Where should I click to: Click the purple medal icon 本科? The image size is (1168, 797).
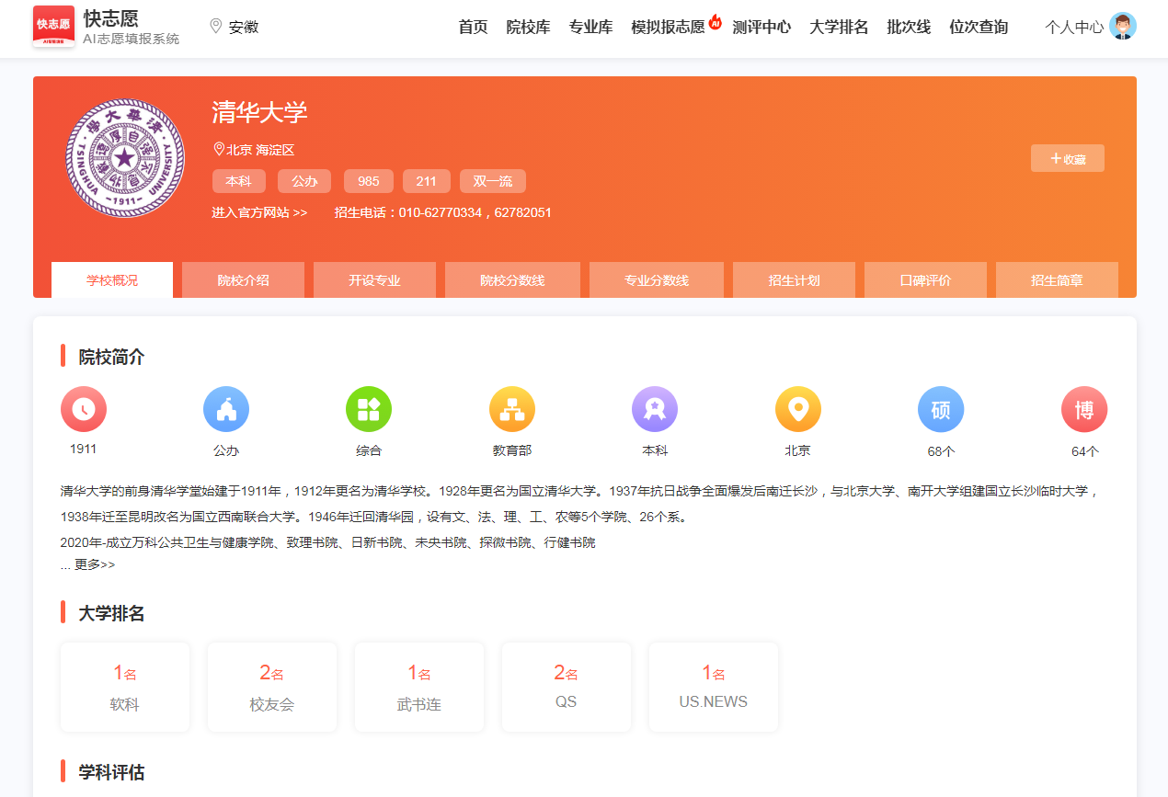[655, 409]
